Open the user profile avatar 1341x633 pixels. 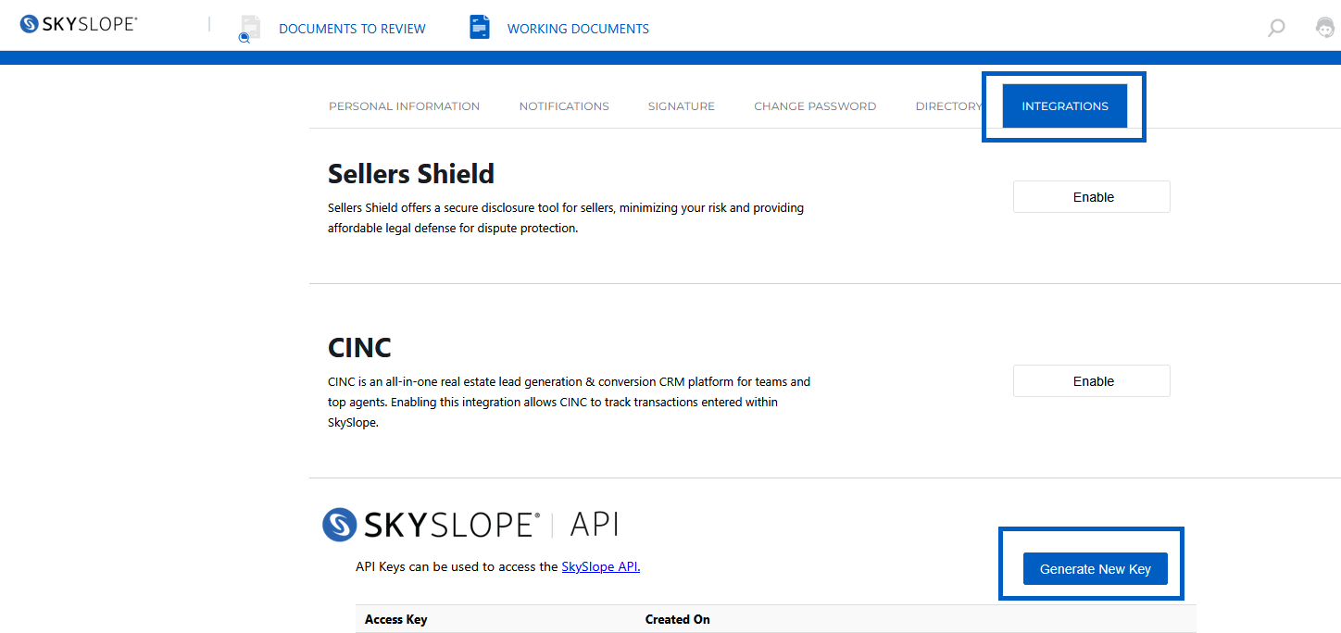1325,28
